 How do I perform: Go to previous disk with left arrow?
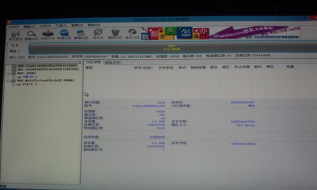pyautogui.click(x=13, y=45)
